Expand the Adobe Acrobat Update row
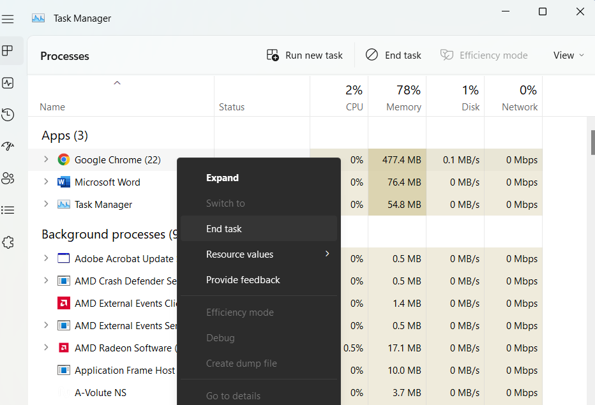 46,258
